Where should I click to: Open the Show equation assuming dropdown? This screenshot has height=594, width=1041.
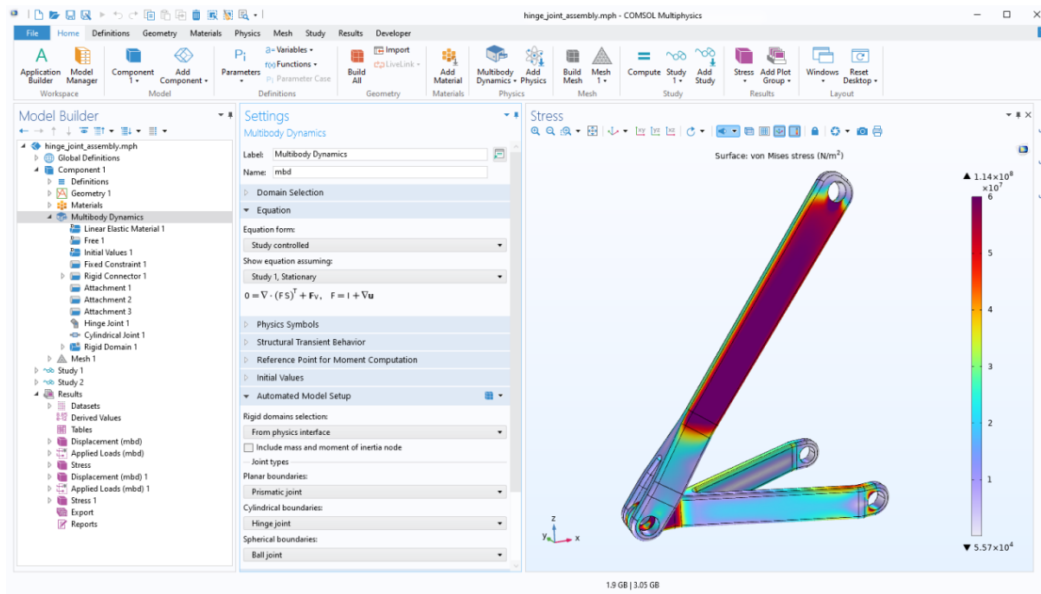(x=375, y=277)
